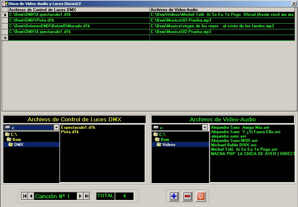298x207 pixels.
Task: Click second row cell C:\Bem\Musica\02-Prueba.mp3
Action: point(222,21)
